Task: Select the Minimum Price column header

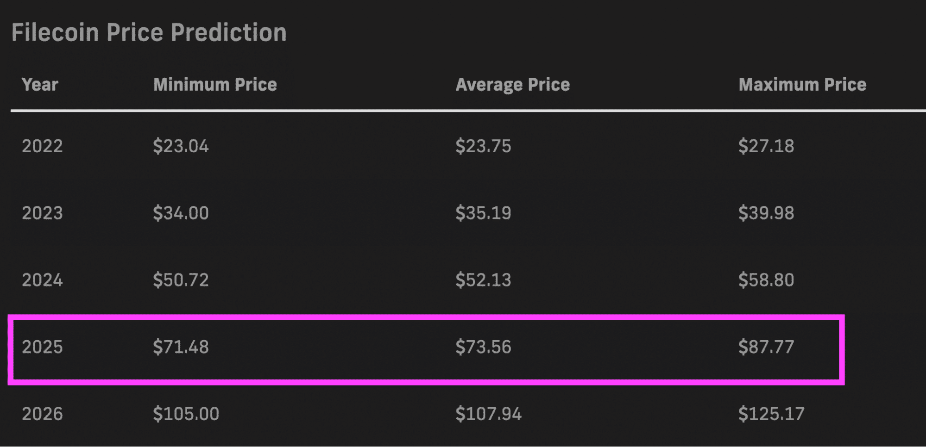Action: click(x=215, y=85)
